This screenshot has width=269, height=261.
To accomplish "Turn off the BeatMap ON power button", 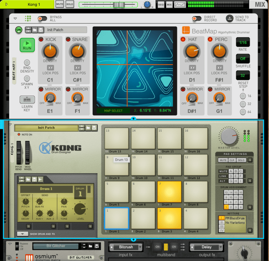I will pos(18,30).
